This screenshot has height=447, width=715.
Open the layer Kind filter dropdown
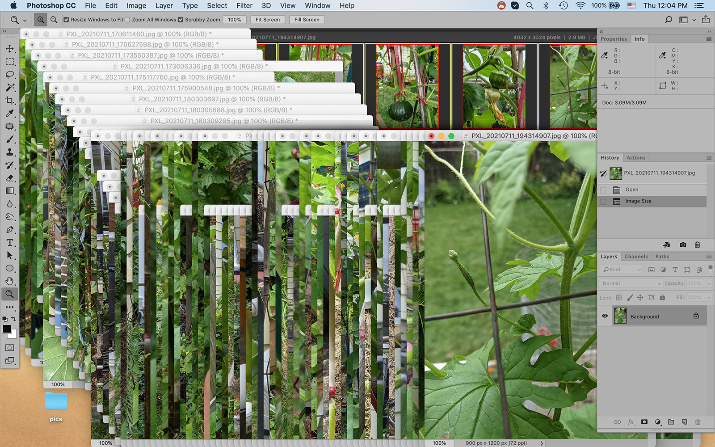622,270
